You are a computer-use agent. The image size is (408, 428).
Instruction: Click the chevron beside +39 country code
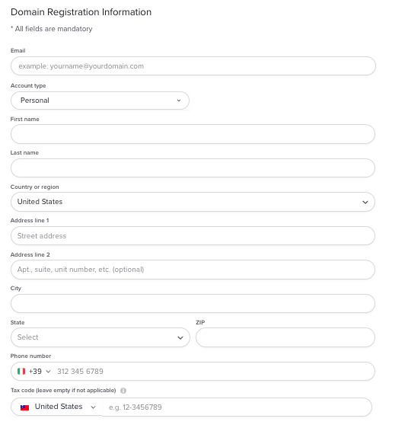[48, 372]
